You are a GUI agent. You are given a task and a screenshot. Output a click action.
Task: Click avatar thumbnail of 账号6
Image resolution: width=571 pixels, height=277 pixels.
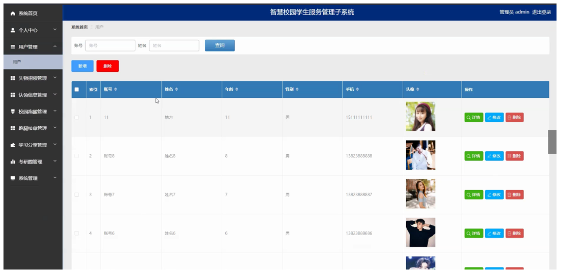[421, 232]
